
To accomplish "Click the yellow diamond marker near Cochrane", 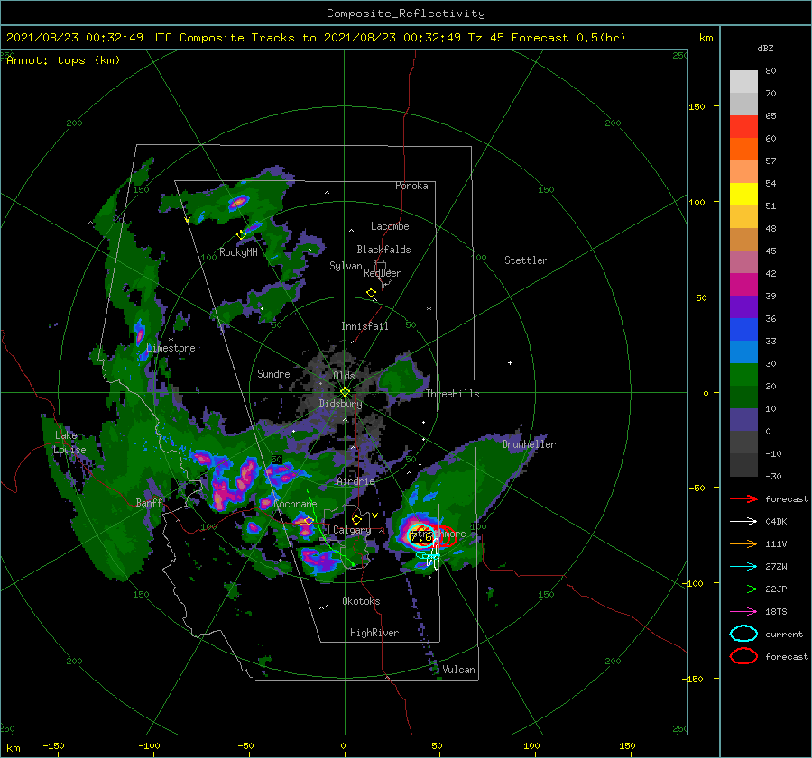I will pos(309,521).
